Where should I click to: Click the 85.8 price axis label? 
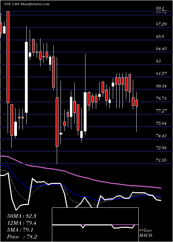160,37
